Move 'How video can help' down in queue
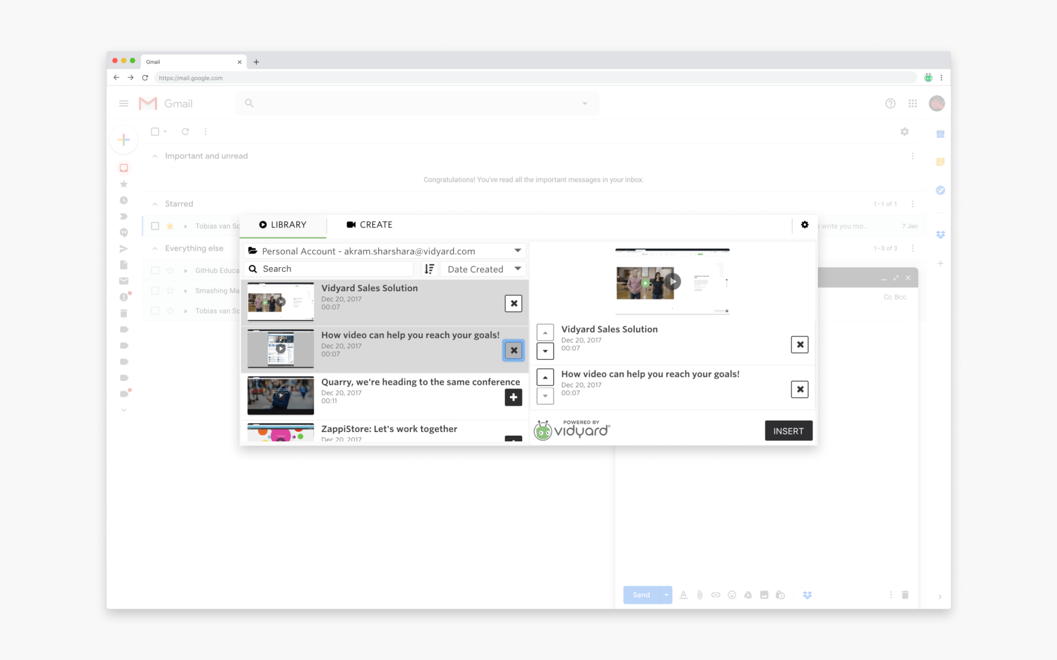Viewport: 1057px width, 660px height. [545, 396]
